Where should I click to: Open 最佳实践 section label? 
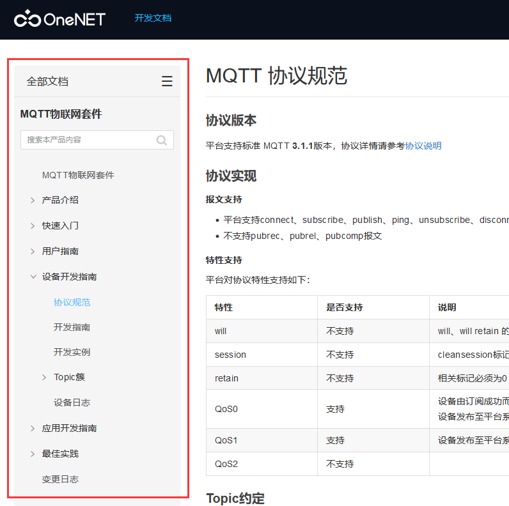60,454
